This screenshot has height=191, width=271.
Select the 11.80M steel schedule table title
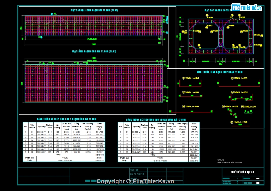66,119
